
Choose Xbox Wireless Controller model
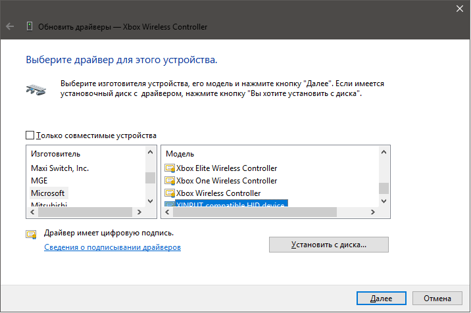coord(218,193)
